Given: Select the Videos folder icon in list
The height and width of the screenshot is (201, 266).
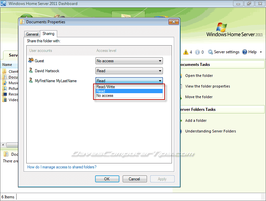Looking at the screenshot, I should [4, 100].
